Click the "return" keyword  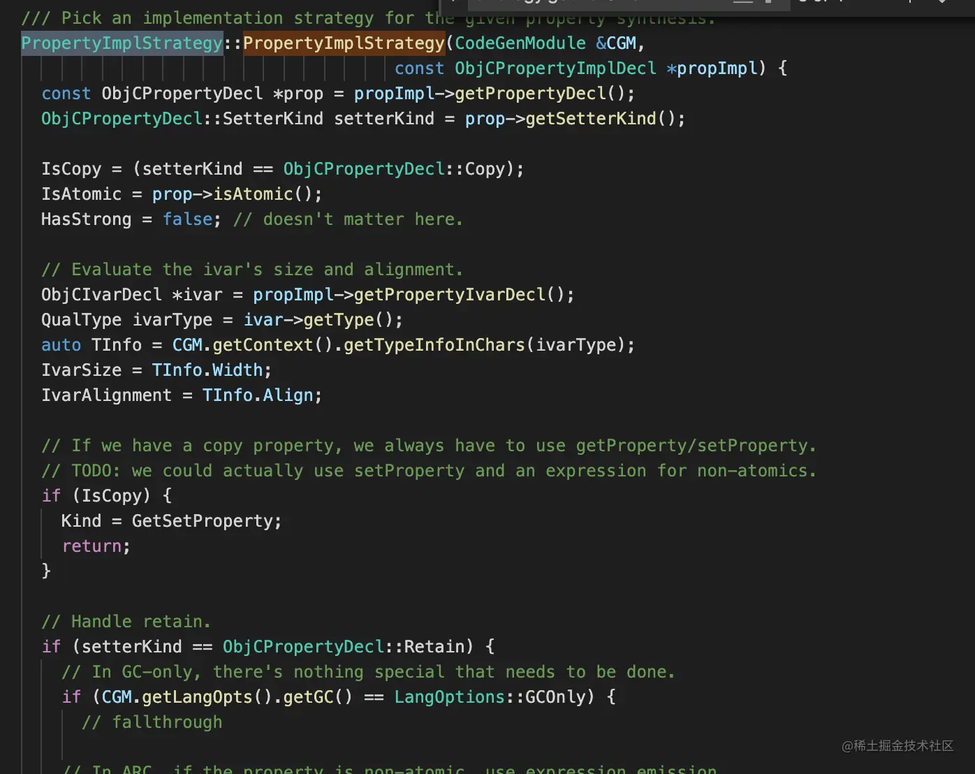coord(91,546)
